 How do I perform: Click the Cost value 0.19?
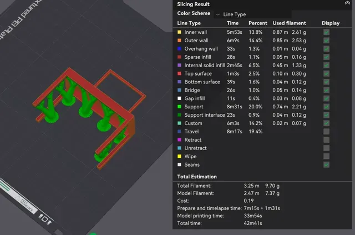248,201
